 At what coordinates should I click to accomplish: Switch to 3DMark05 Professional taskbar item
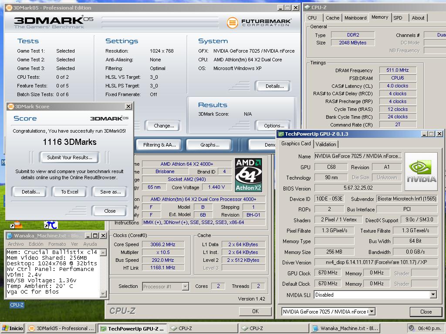[62, 328]
